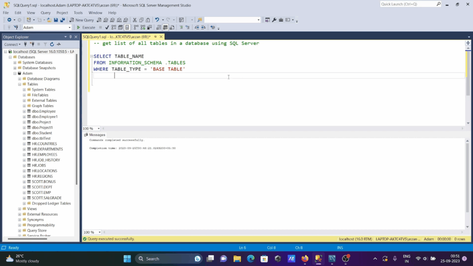
Task: Click the editor split window handle
Action: [x=468, y=43]
